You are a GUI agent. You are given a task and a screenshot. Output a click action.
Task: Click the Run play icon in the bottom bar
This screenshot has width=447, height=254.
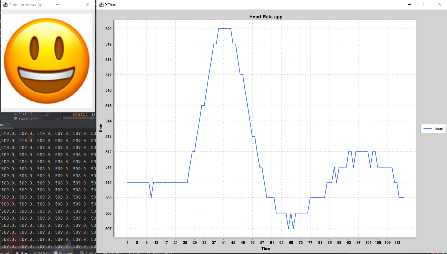click(x=17, y=253)
